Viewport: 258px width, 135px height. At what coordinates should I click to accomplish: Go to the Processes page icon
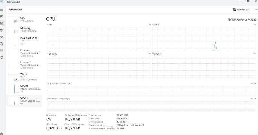coord(2,16)
